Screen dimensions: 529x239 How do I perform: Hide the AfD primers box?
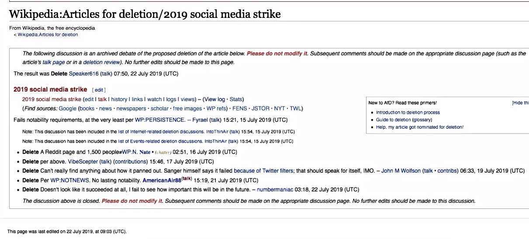click(x=521, y=103)
